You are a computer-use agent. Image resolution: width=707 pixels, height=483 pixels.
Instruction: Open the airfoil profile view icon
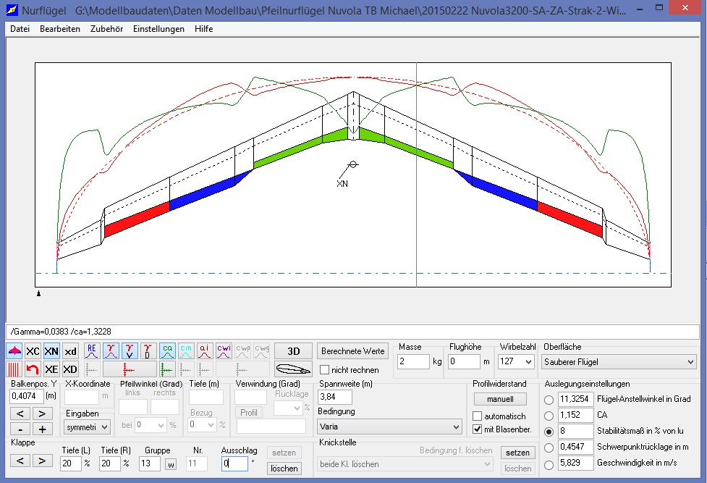tap(293, 369)
